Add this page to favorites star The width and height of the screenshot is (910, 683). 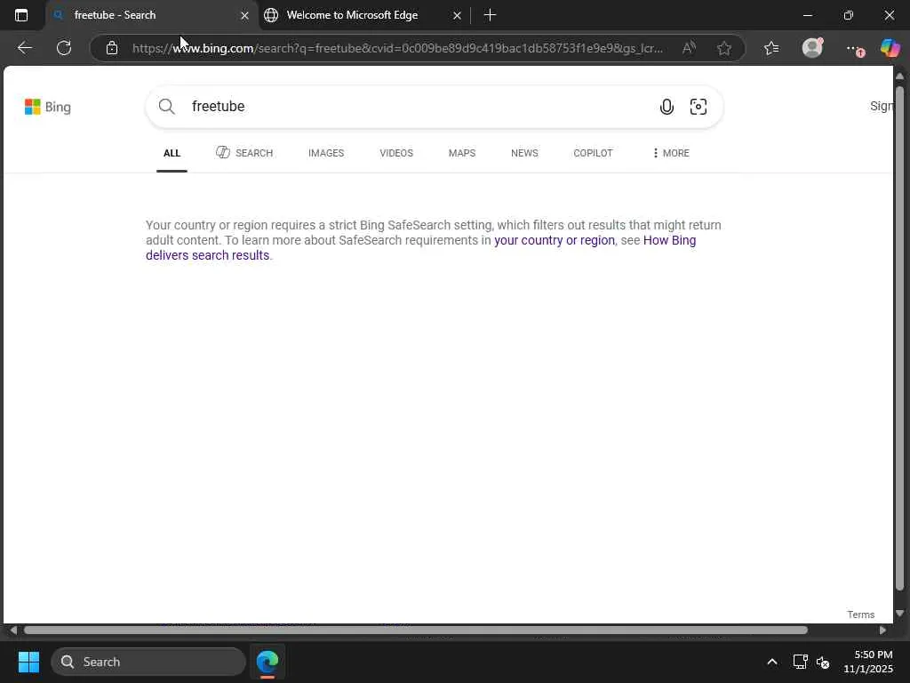(723, 48)
